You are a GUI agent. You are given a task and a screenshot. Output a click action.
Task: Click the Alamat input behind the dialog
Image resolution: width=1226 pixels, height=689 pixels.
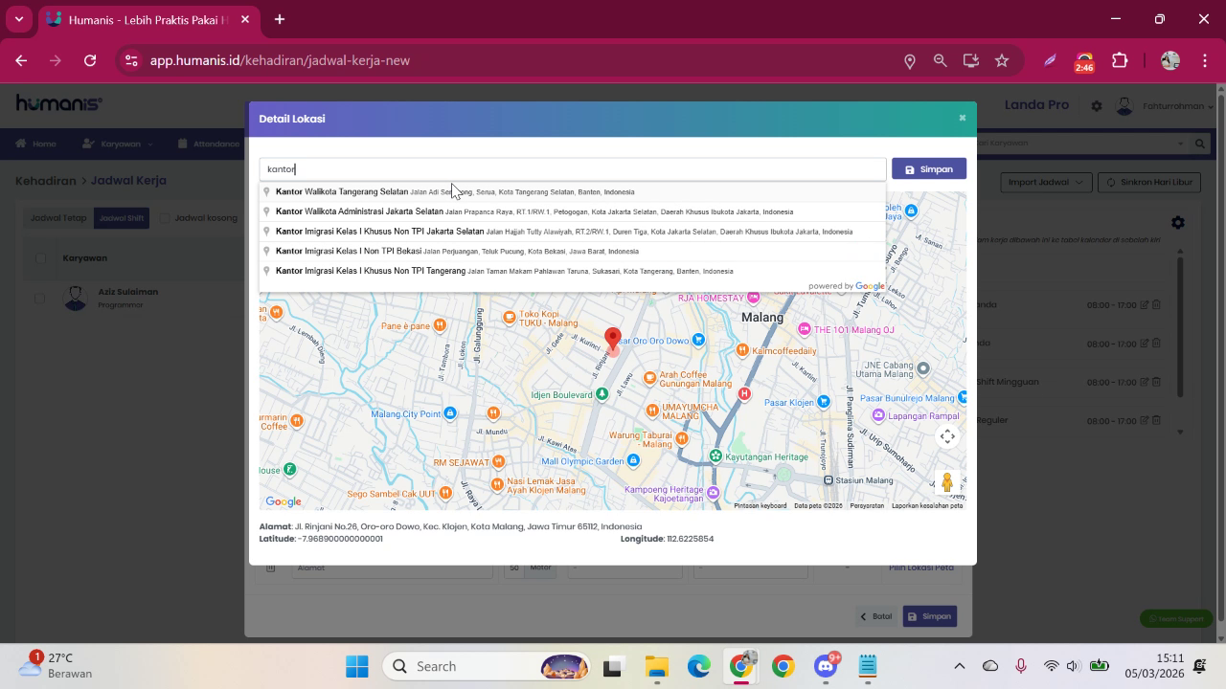391,568
